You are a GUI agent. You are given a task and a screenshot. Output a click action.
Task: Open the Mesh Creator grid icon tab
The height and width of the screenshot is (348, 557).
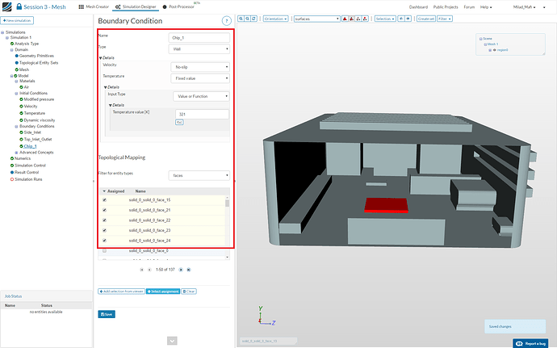pos(91,6)
